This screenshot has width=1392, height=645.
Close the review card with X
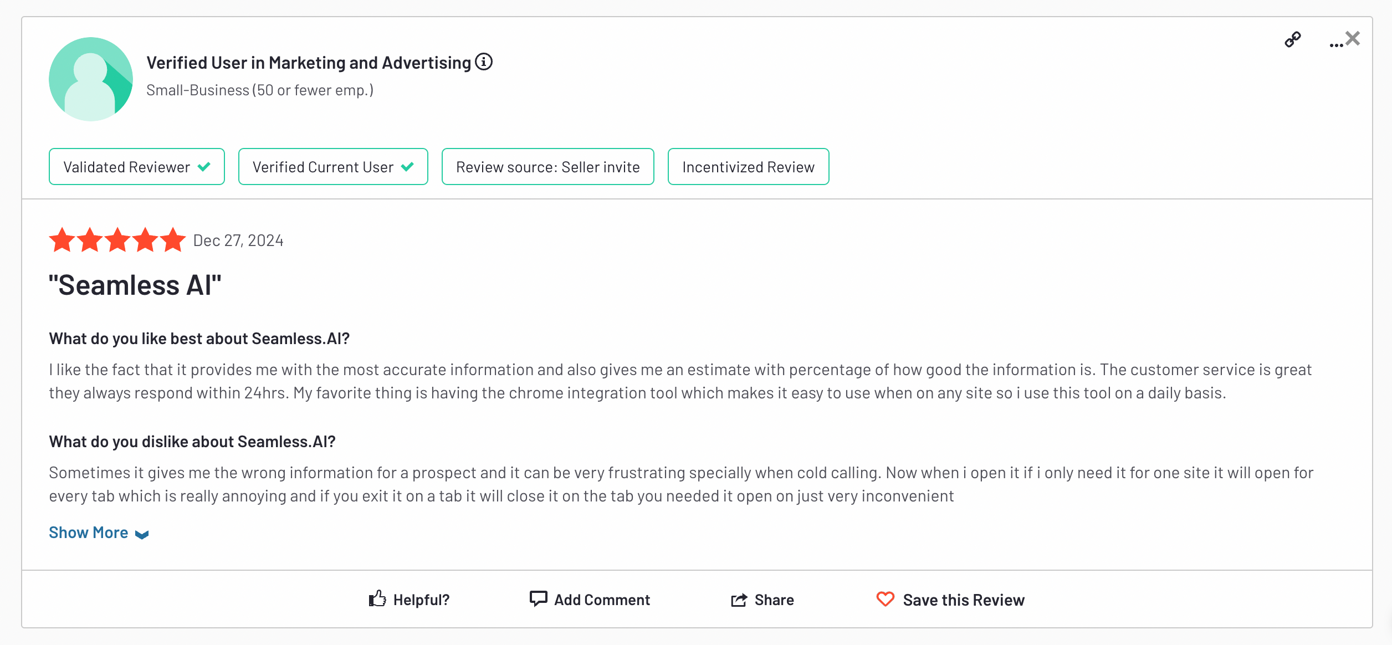pos(1353,38)
